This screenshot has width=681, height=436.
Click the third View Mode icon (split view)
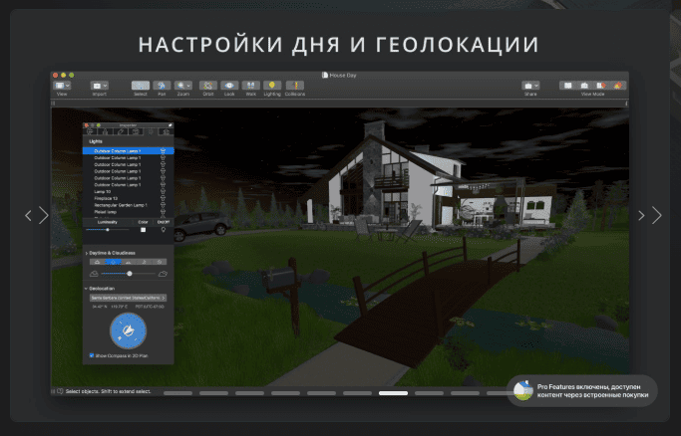pos(601,86)
